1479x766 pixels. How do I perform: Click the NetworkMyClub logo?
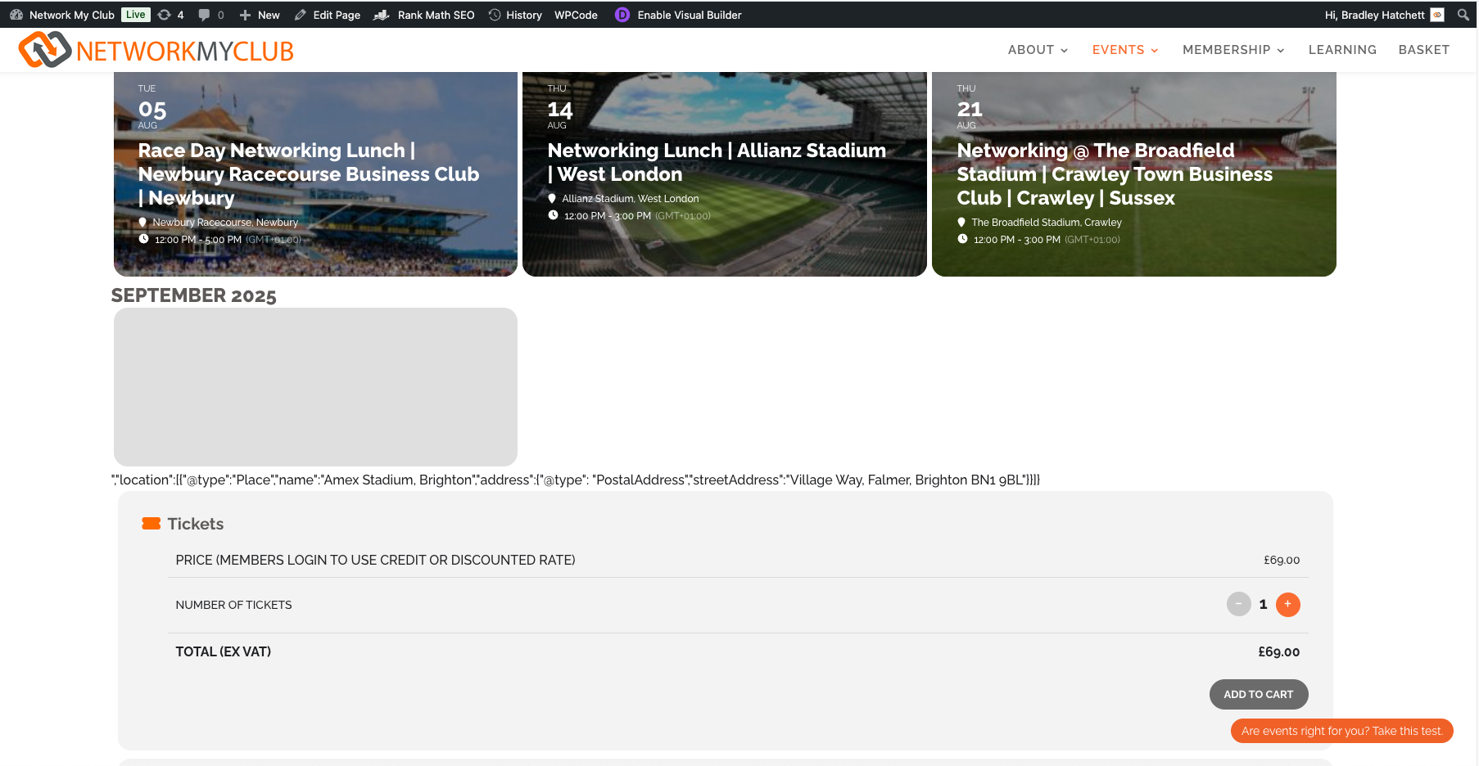156,50
